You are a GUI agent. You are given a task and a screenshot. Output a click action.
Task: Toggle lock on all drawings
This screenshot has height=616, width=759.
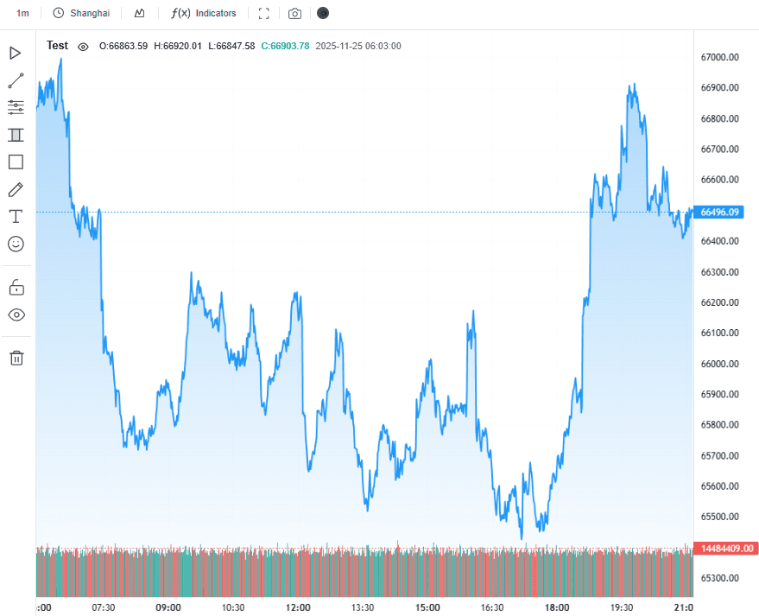pos(16,287)
